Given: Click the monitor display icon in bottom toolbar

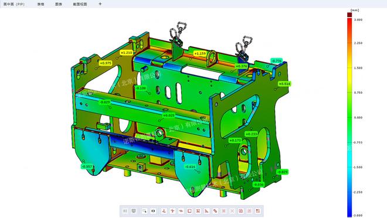Looking at the screenshot, I should 134,211.
